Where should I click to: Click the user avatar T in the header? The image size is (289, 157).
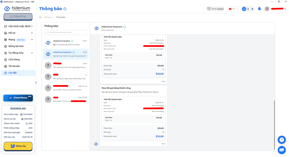tap(267, 9)
